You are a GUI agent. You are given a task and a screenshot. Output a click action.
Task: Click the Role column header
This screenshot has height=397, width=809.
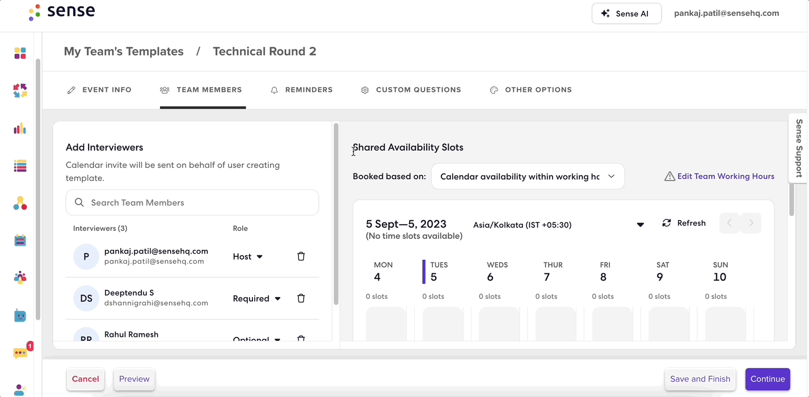[x=241, y=228]
